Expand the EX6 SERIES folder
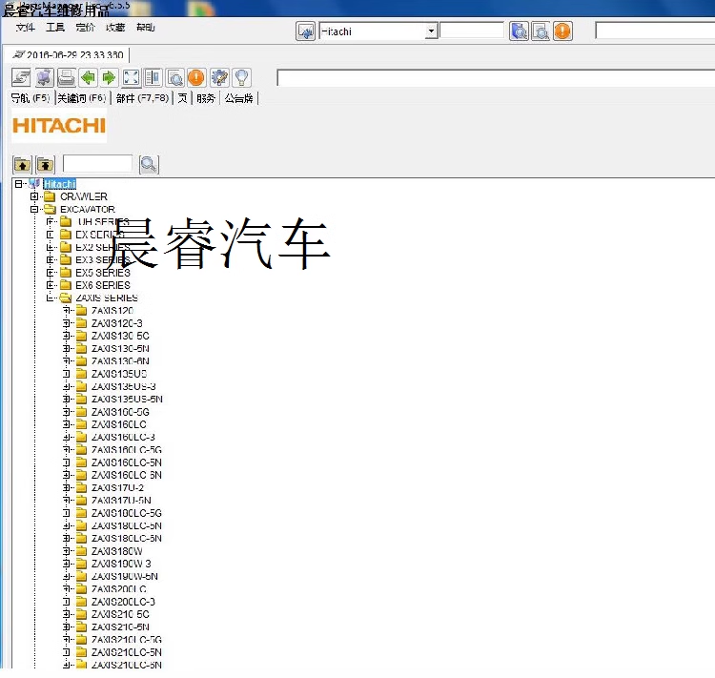The height and width of the screenshot is (678, 715). tap(51, 285)
